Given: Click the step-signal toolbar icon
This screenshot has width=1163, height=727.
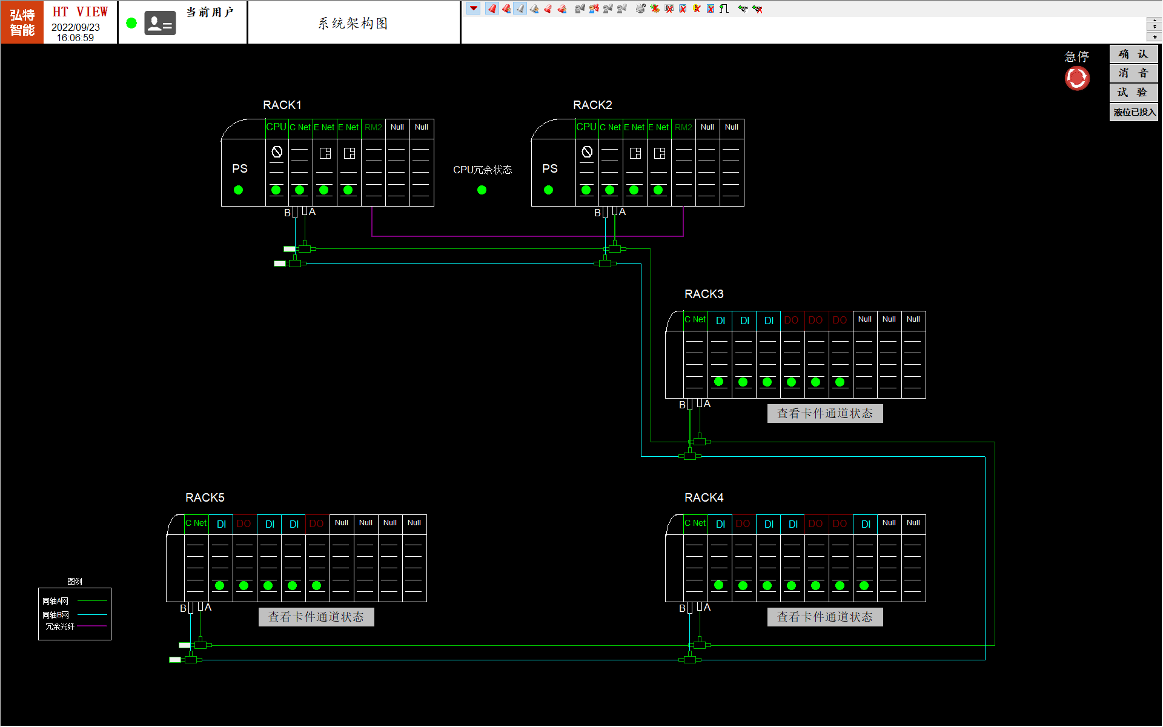Looking at the screenshot, I should 724,8.
